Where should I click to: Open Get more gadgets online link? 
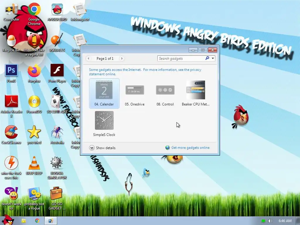[x=190, y=148]
